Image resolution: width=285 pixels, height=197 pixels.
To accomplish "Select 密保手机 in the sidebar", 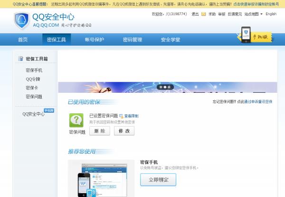I will (34, 70).
